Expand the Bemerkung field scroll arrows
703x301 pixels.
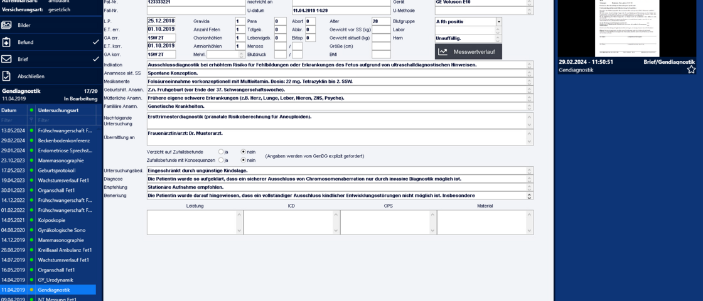point(530,196)
